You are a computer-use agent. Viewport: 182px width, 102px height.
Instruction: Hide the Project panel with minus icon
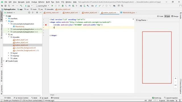pos(40,12)
